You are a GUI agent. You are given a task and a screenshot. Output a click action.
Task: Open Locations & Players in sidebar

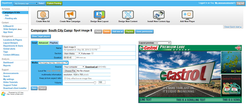[12, 40]
